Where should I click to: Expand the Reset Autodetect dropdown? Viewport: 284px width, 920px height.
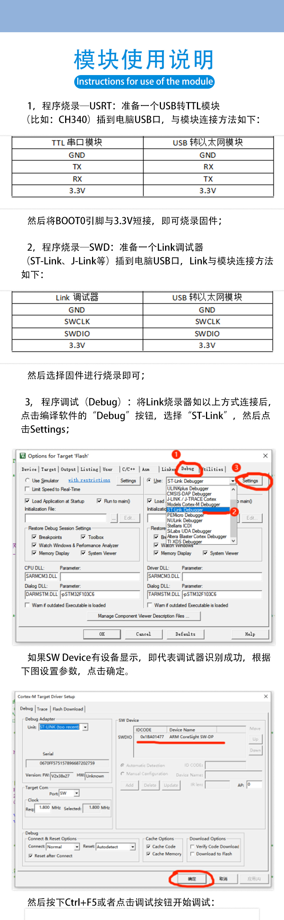pyautogui.click(x=133, y=846)
